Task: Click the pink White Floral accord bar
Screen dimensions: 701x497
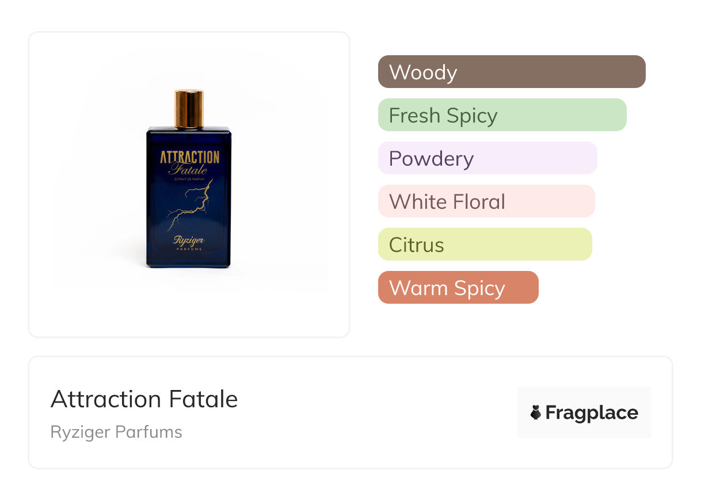Action: pos(486,201)
